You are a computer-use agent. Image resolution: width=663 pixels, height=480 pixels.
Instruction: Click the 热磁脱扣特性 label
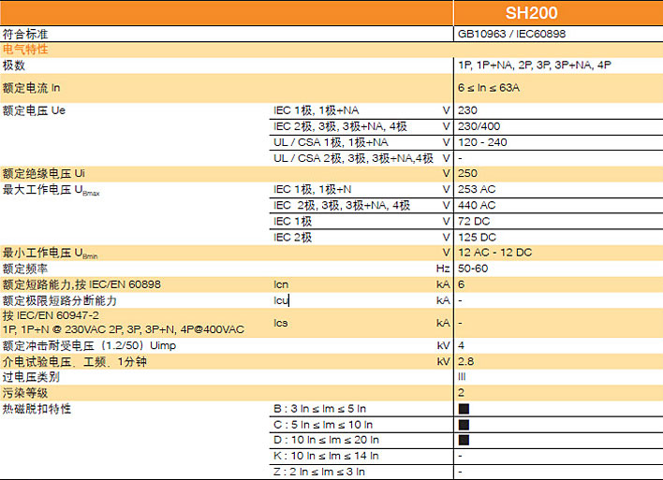[37, 409]
